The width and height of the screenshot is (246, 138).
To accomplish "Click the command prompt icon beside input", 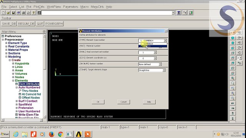I will point(39,13).
